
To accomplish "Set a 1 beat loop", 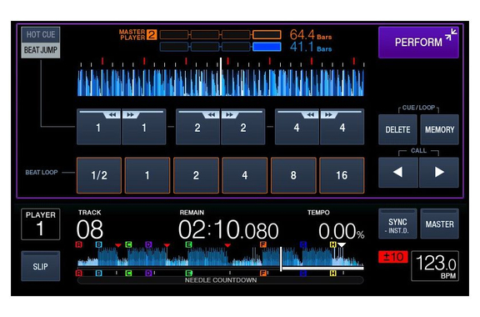I will click(x=147, y=175).
